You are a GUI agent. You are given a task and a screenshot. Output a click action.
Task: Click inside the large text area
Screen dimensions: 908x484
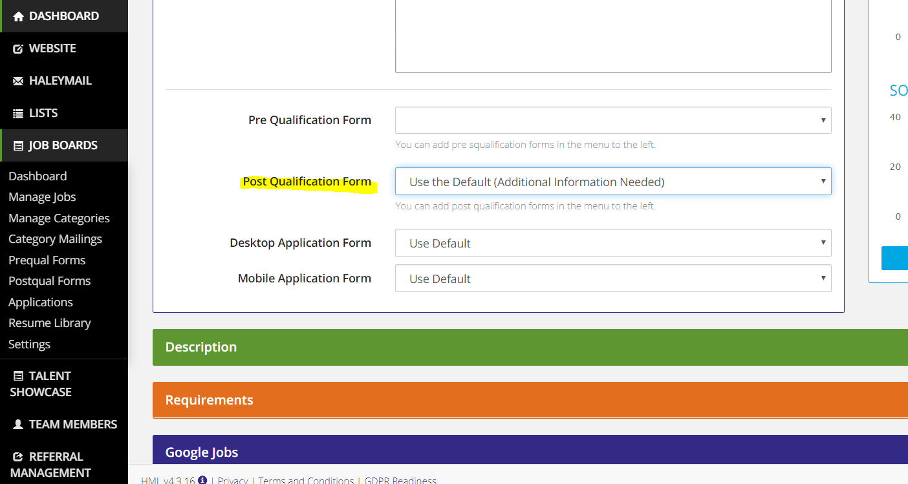coord(612,36)
